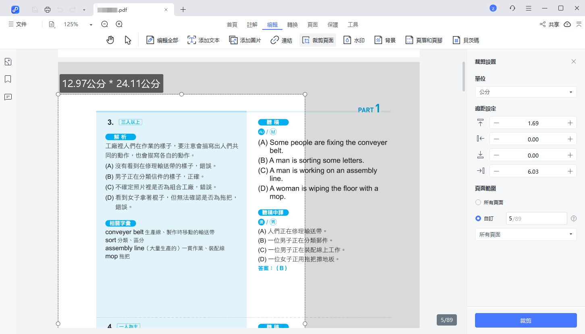This screenshot has width=585, height=334.
Task: Click the custom page range input field
Action: click(536, 218)
